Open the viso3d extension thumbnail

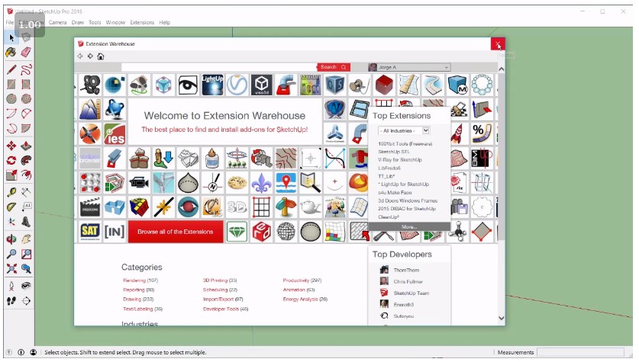click(261, 85)
